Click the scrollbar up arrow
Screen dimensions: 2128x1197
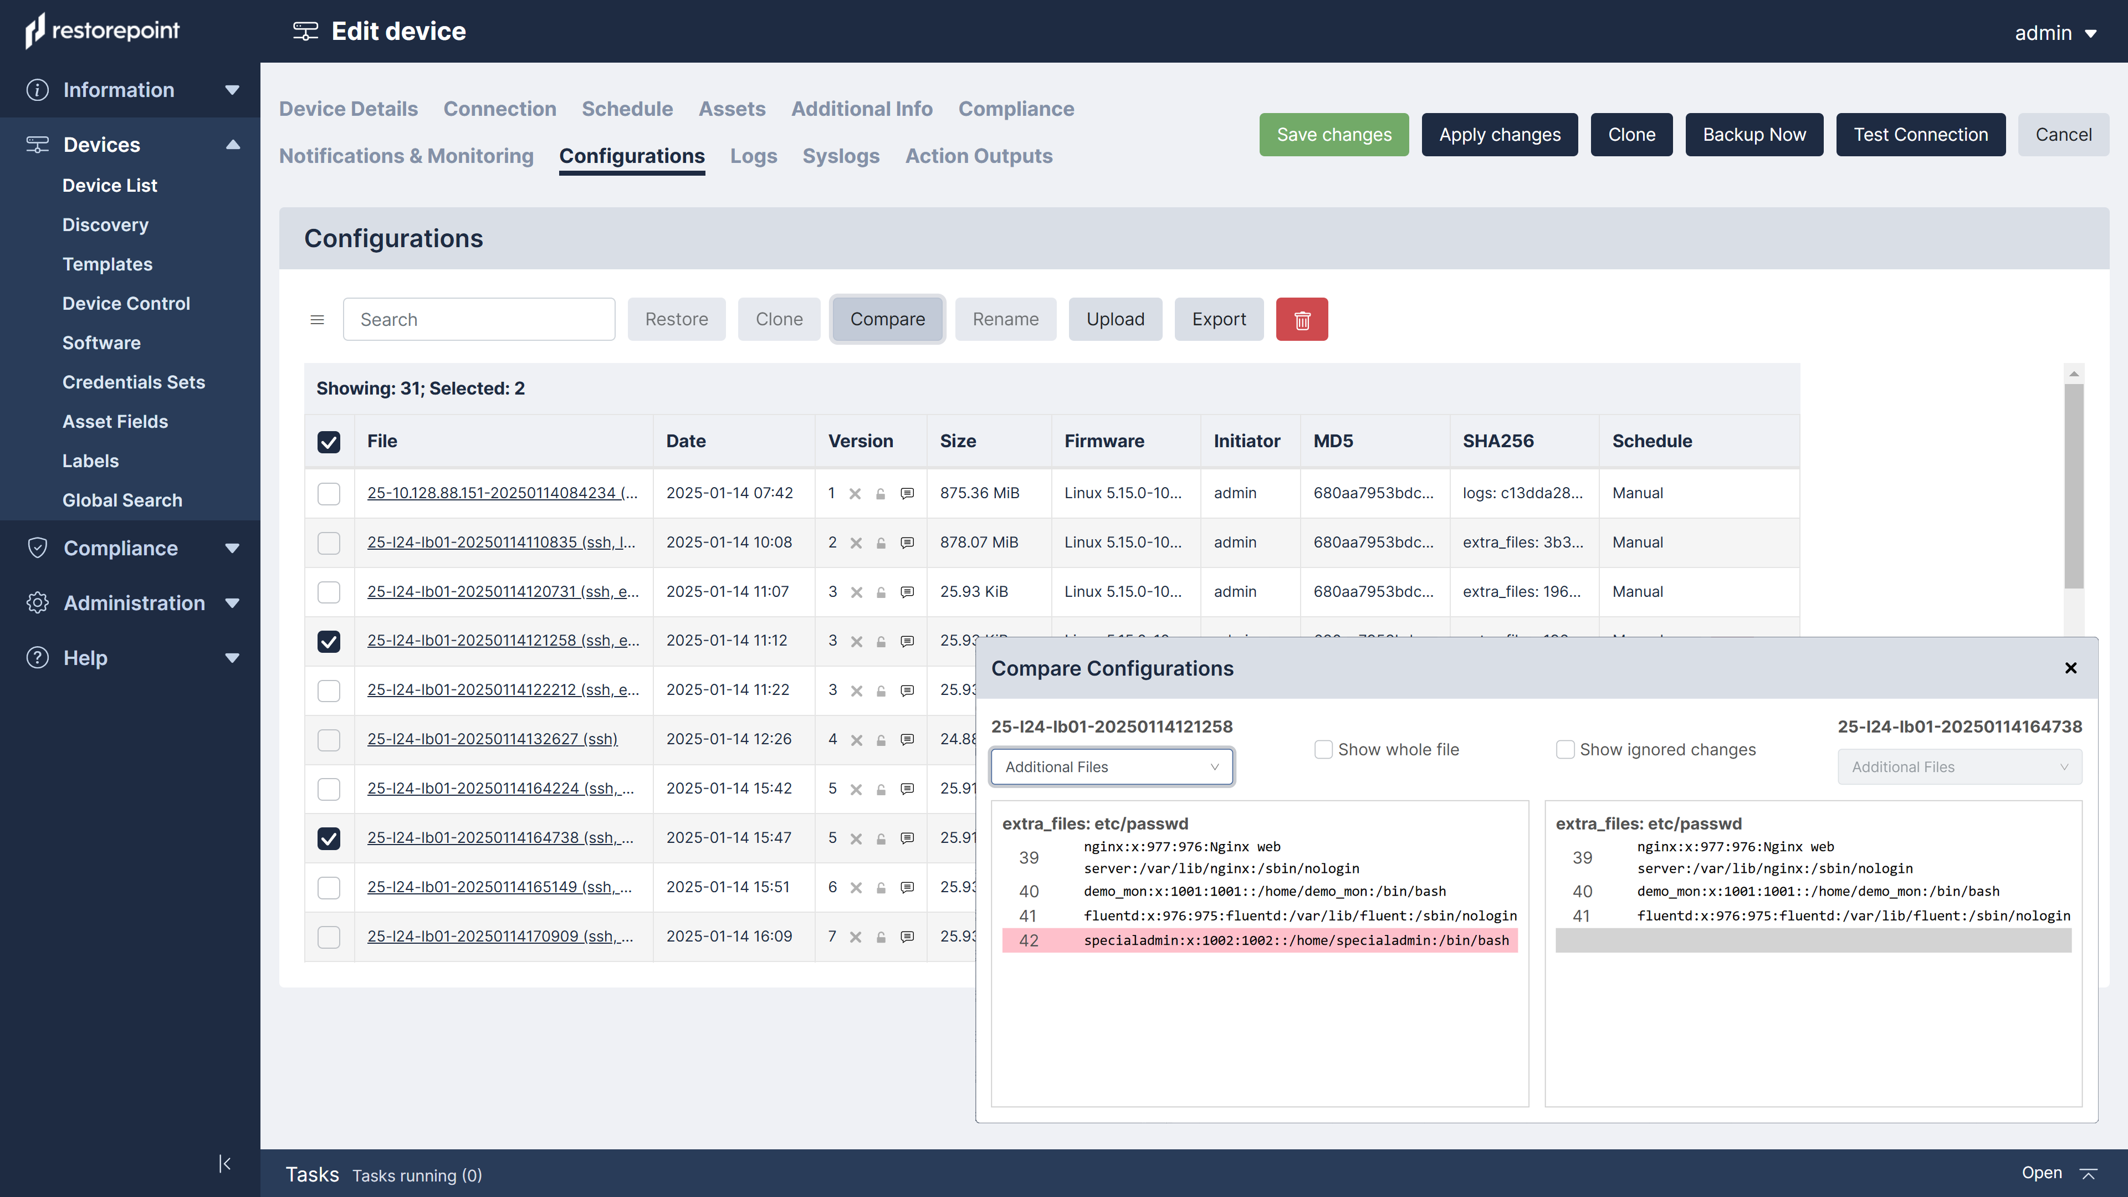(2074, 374)
